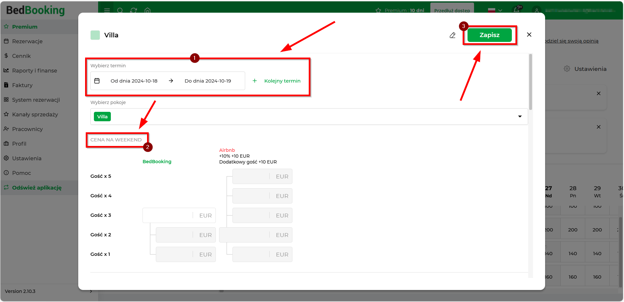Click the Villa color swatch
The image size is (624, 302).
click(95, 35)
